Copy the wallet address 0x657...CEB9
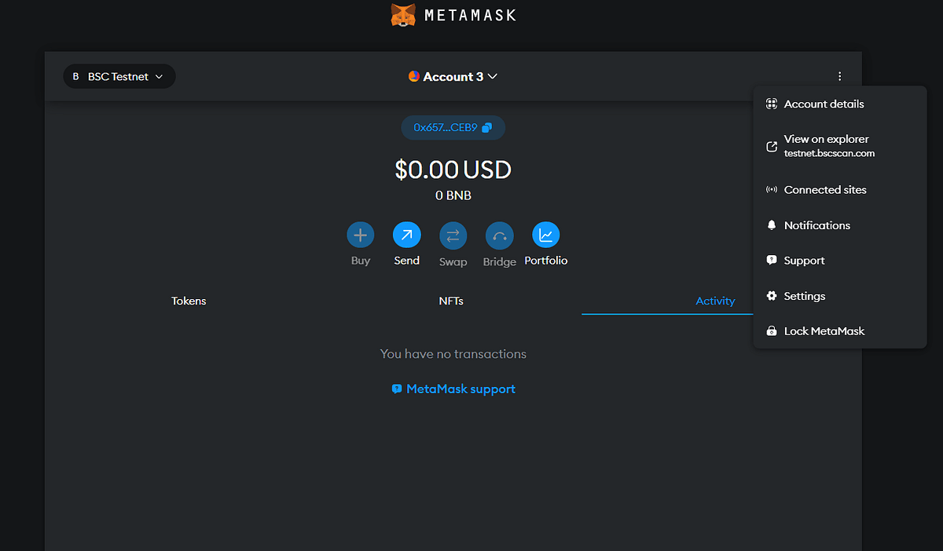This screenshot has height=551, width=943. (x=453, y=127)
